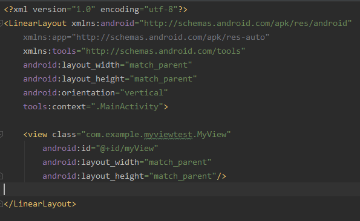The image size is (360, 221).
Task: Click the "/>" closing the view element
Action: [221, 176]
